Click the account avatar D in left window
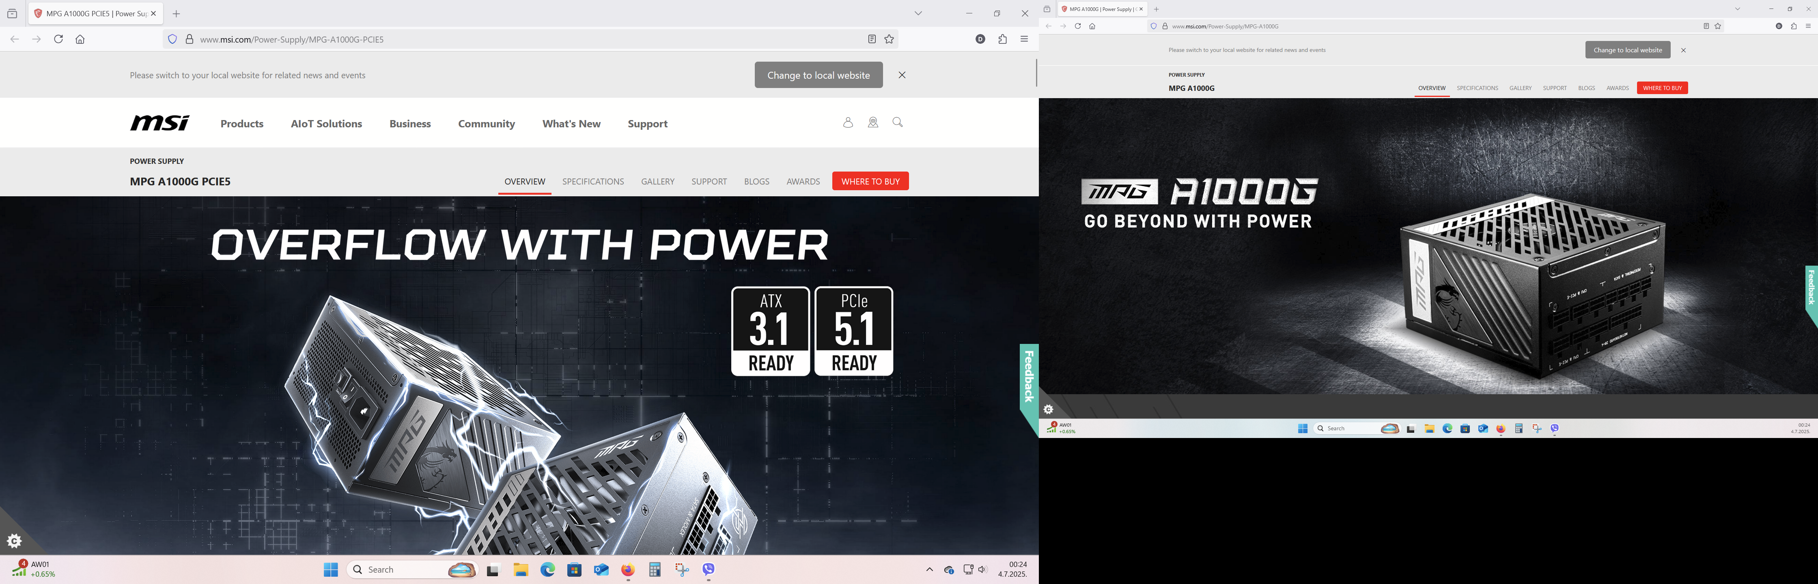 tap(980, 39)
